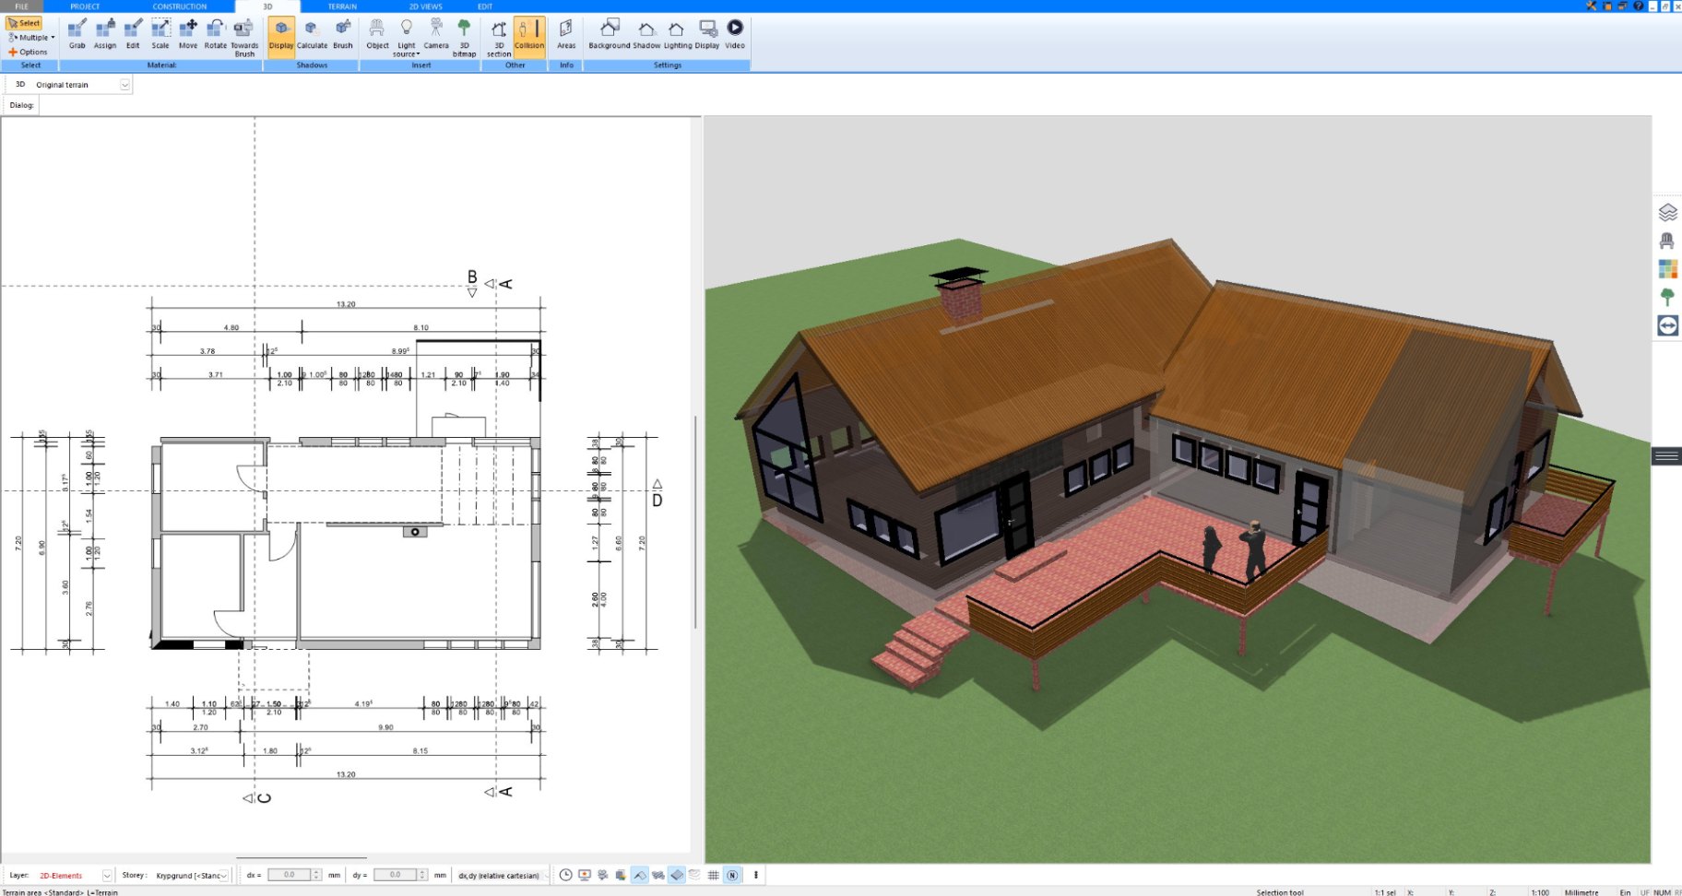This screenshot has width=1682, height=896.
Task: Click the Calculate shadows icon
Action: 312,34
